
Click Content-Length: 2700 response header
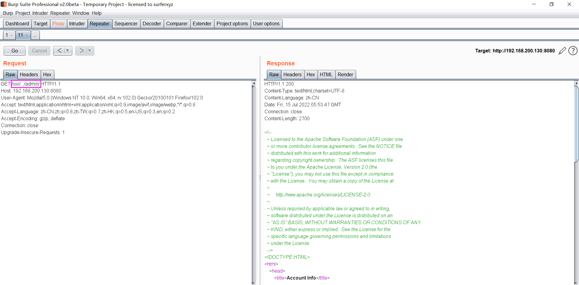click(x=287, y=118)
